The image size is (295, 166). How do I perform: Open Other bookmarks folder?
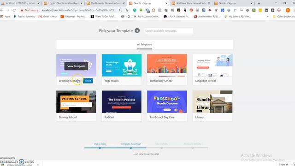click(284, 17)
